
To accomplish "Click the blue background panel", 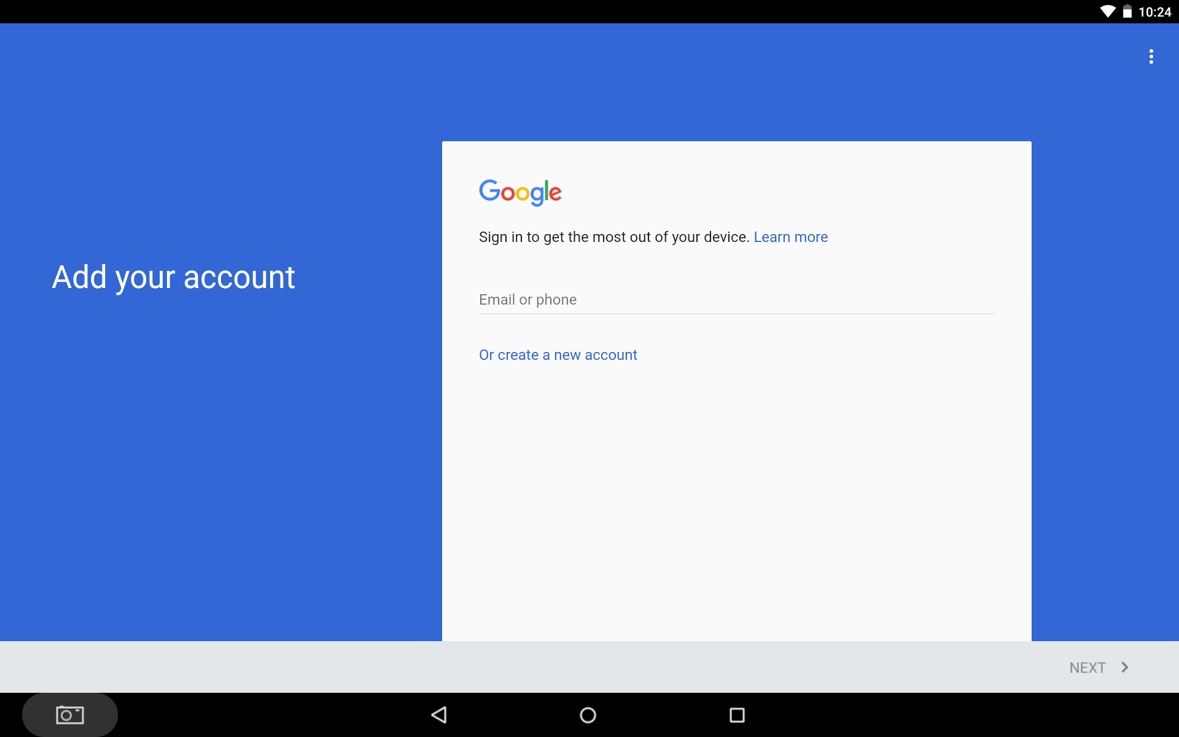I will [x=221, y=461].
